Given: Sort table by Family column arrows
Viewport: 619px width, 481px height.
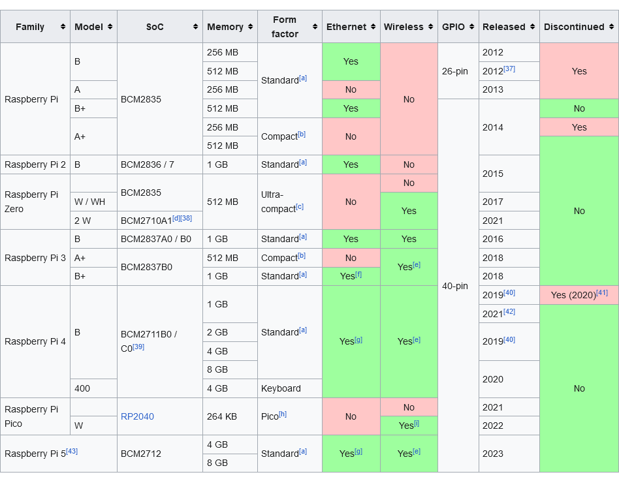Looking at the screenshot, I should tap(63, 27).
